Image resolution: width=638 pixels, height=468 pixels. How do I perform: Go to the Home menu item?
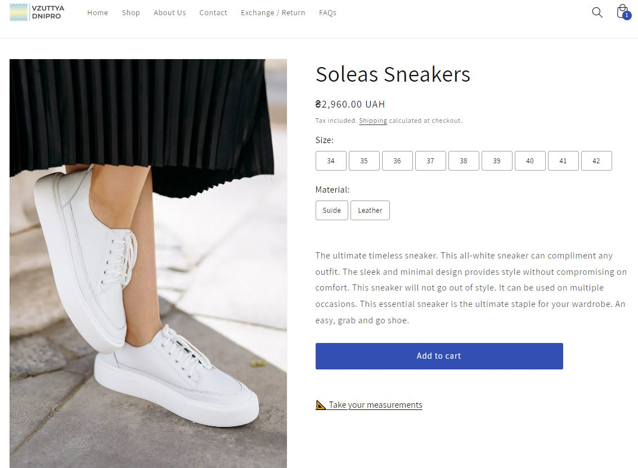pos(98,12)
